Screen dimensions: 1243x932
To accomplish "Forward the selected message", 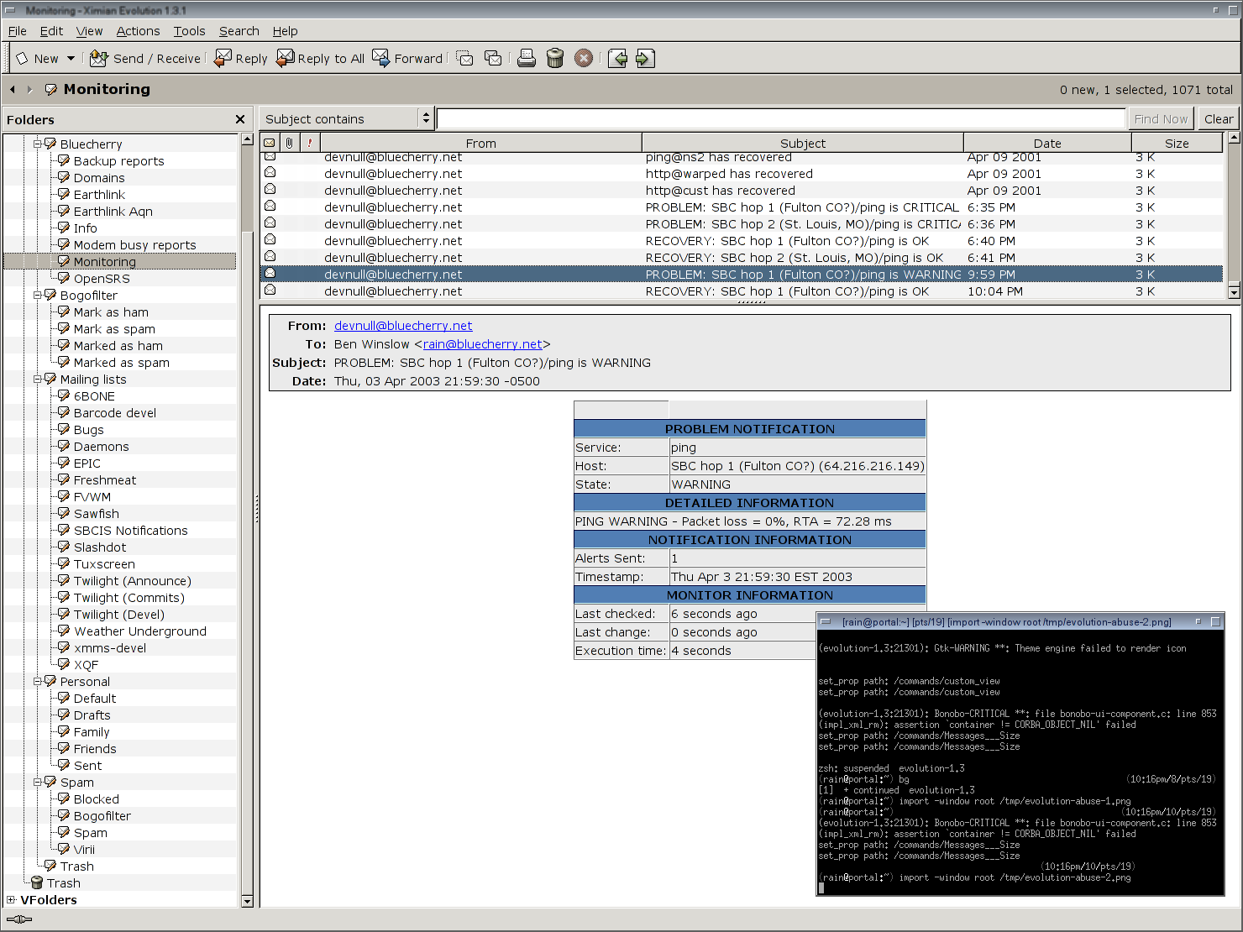I will pos(407,59).
